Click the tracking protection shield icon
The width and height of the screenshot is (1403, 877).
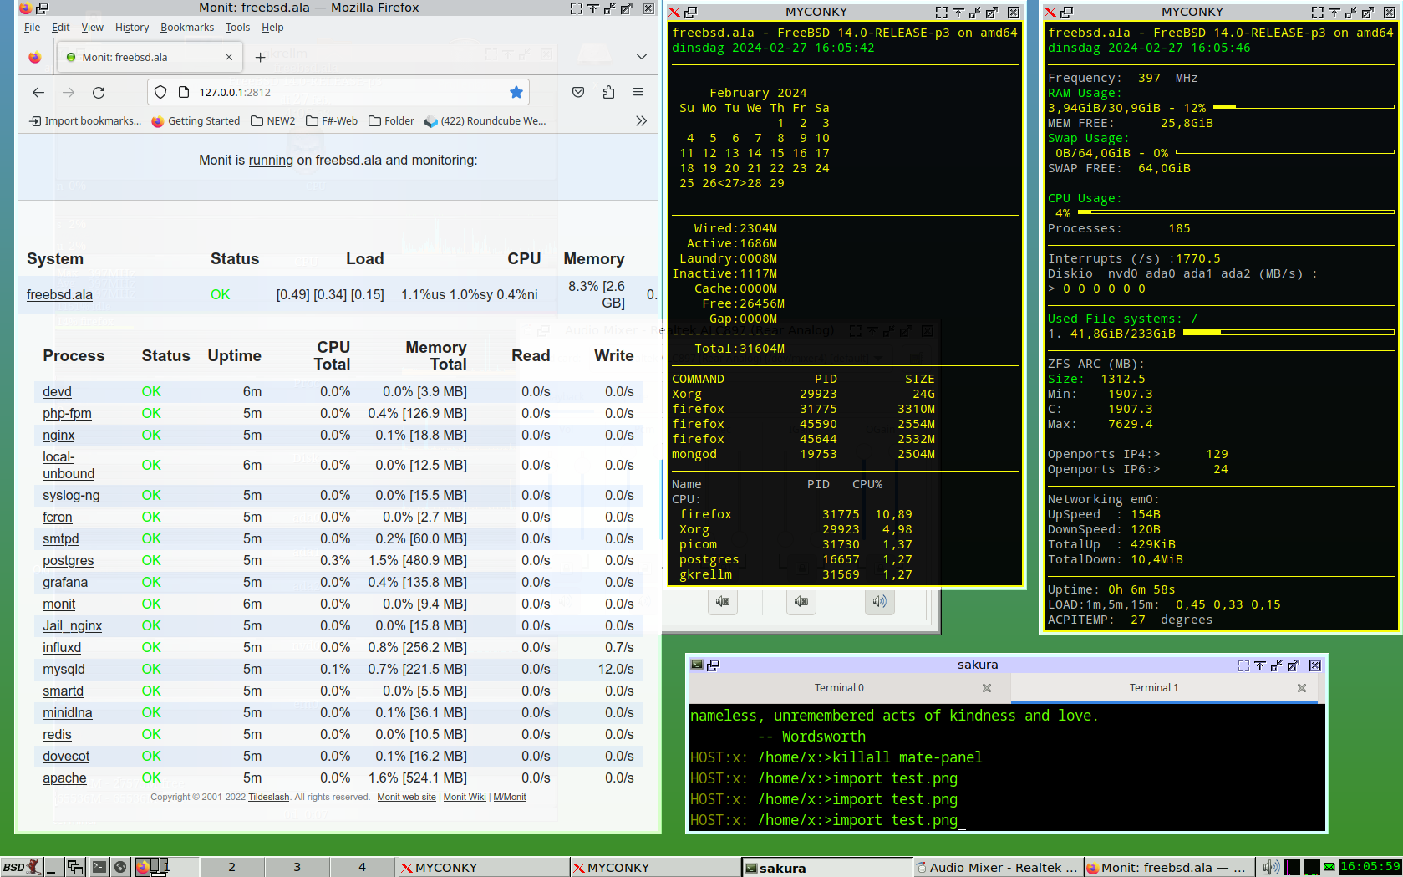160,92
